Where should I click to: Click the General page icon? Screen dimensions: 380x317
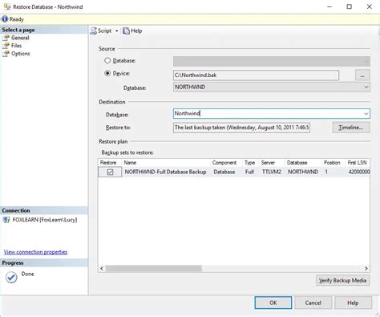click(6, 38)
